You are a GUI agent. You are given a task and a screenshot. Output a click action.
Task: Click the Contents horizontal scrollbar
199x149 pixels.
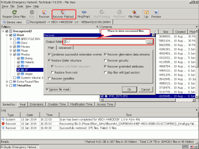[x=148, y=100]
